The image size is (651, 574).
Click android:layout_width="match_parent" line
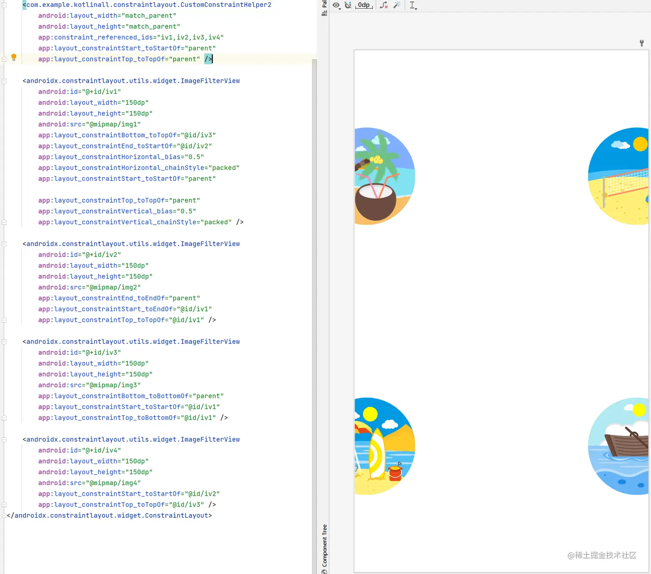tap(107, 15)
